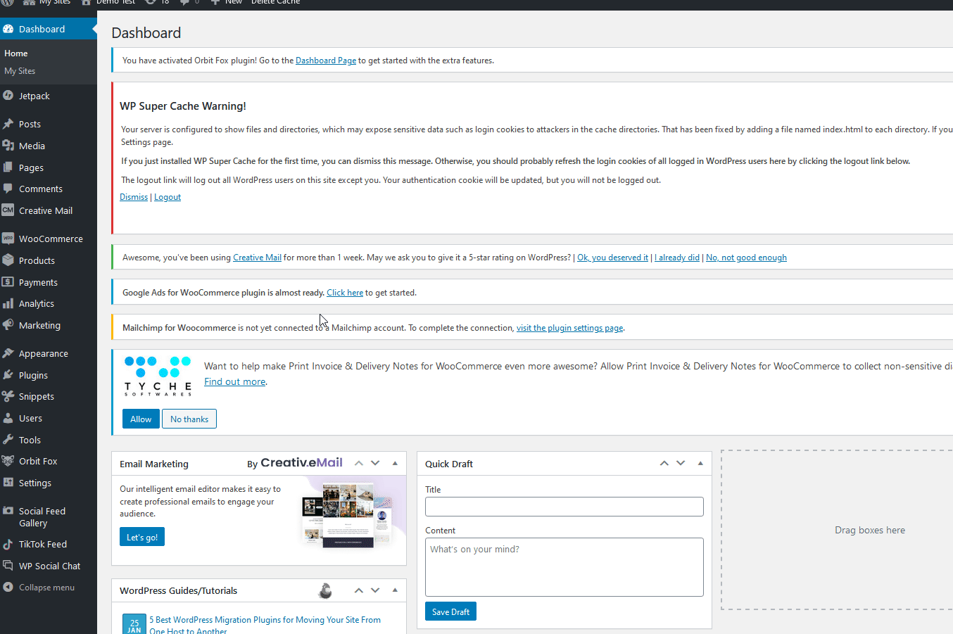The image size is (953, 634).
Task: Click the Jetpack icon in sidebar
Action: [8, 96]
